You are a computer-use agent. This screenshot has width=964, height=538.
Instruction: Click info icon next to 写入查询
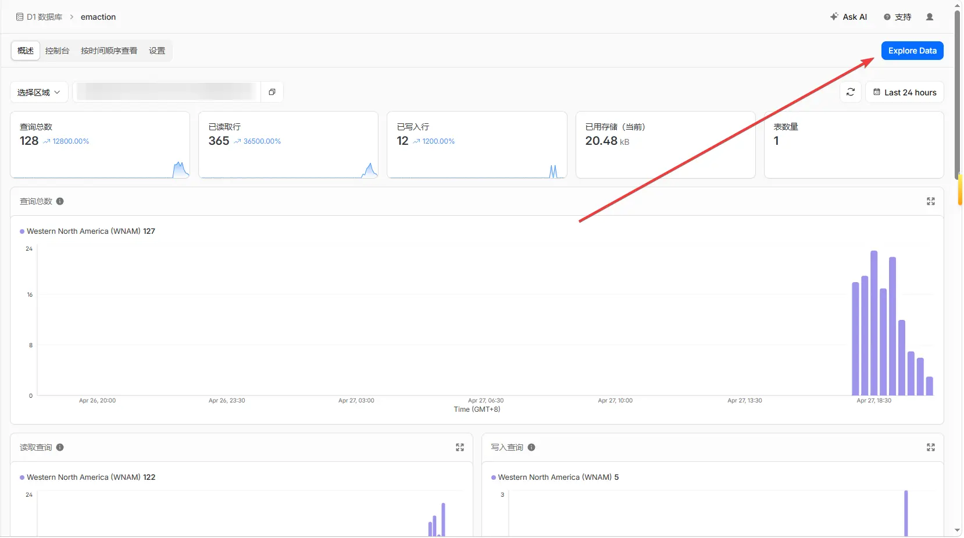click(x=531, y=447)
